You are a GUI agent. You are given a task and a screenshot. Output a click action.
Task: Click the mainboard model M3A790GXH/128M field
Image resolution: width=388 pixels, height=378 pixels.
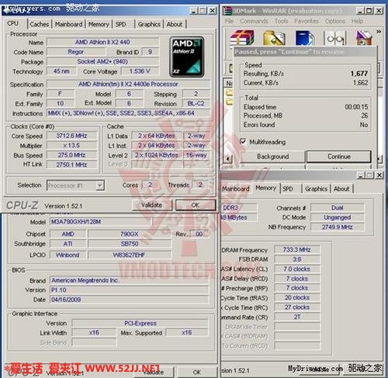coord(100,222)
